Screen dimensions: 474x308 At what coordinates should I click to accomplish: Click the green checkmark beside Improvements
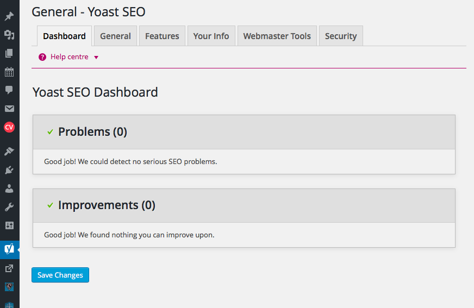(x=50, y=205)
